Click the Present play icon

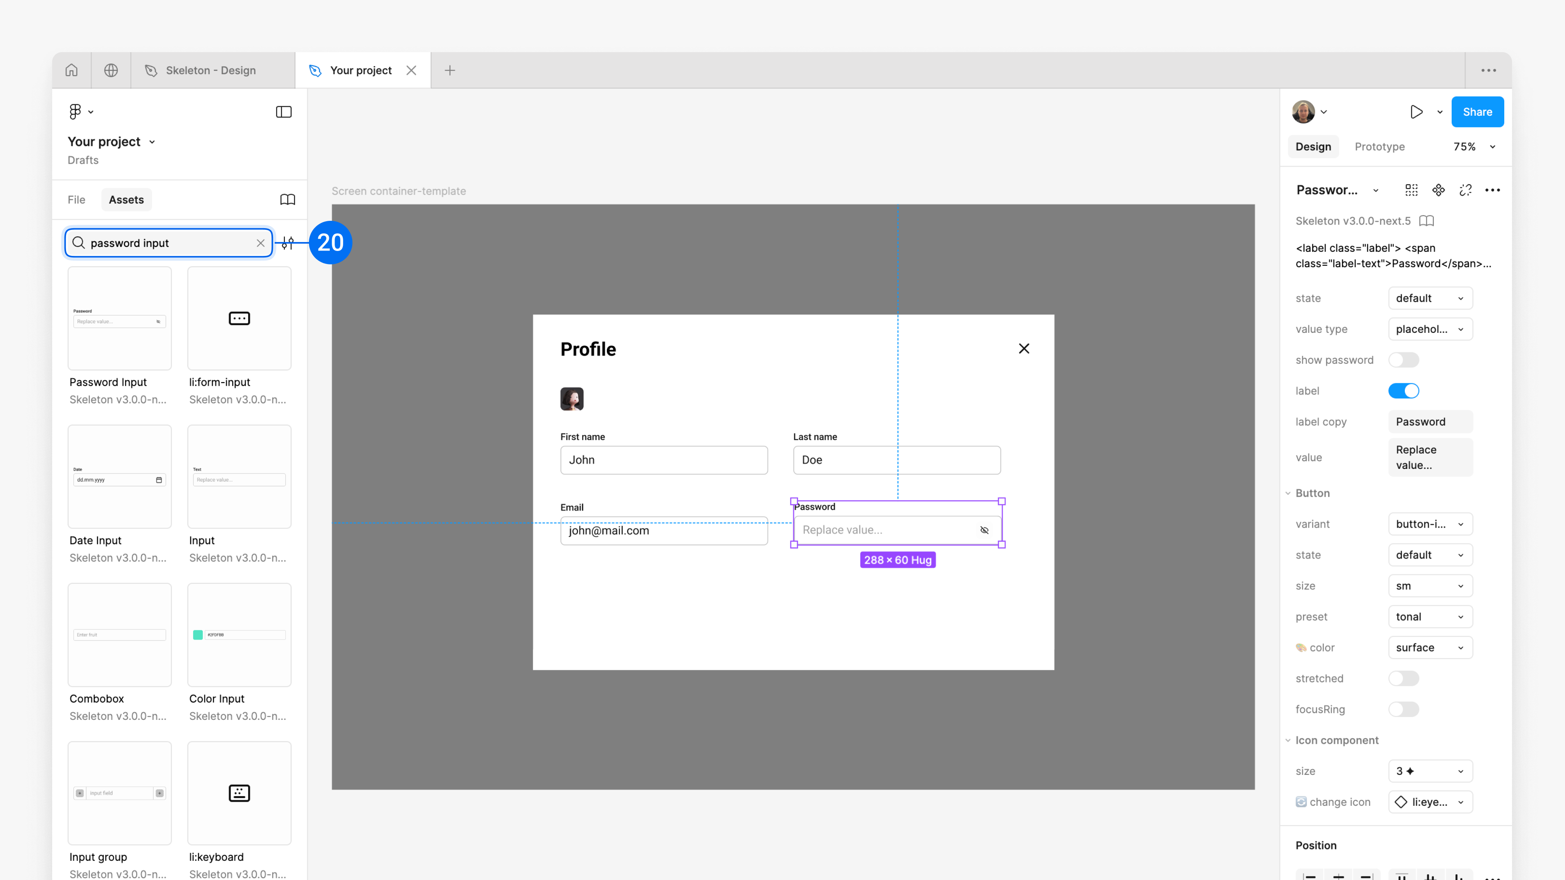(x=1416, y=112)
